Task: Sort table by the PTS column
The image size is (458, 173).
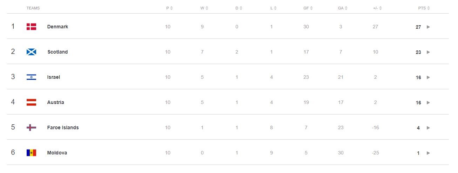Action: coord(424,8)
